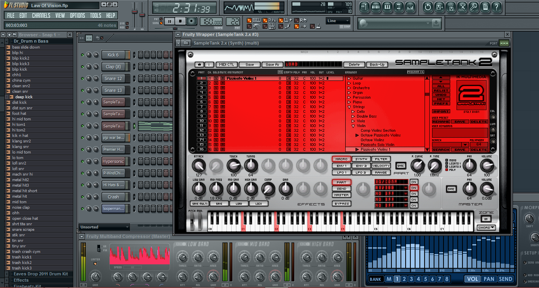The height and width of the screenshot is (288, 539).
Task: Open the audio editor scissors icon
Action: click(x=462, y=7)
